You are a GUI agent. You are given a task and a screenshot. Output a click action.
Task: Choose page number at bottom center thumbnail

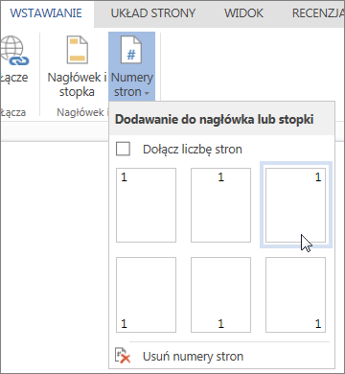[220, 294]
